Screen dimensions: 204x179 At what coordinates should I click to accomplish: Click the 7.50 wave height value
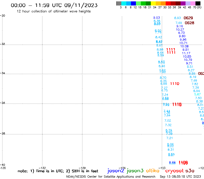198,98
